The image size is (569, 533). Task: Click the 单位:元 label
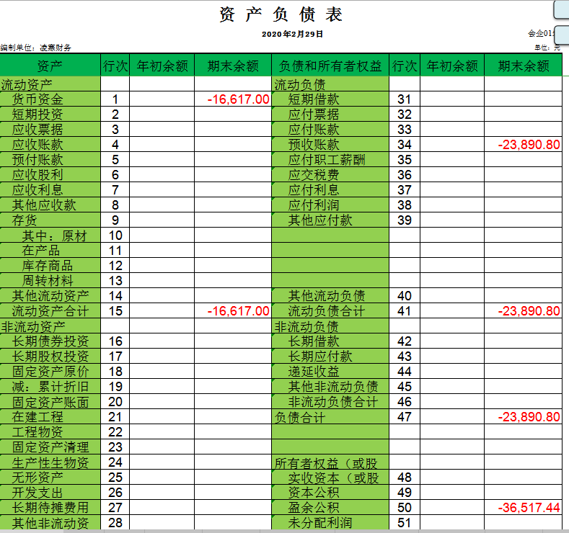(x=547, y=48)
